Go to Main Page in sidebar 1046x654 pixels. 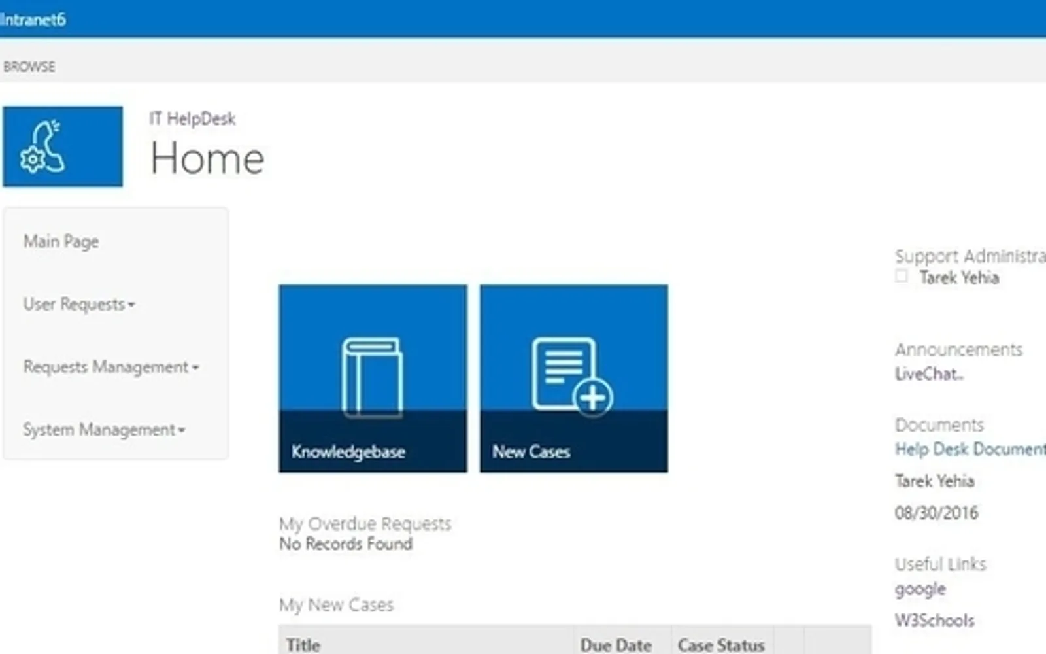coord(61,241)
